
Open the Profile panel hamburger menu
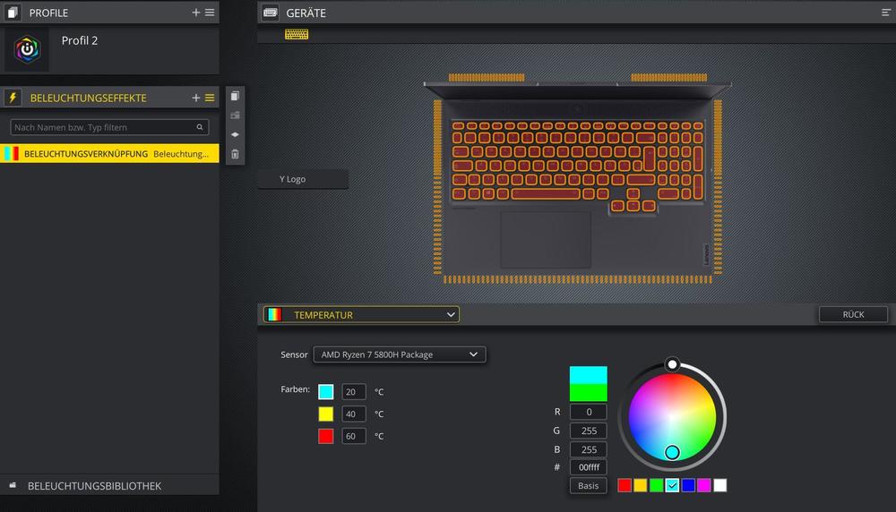point(210,13)
